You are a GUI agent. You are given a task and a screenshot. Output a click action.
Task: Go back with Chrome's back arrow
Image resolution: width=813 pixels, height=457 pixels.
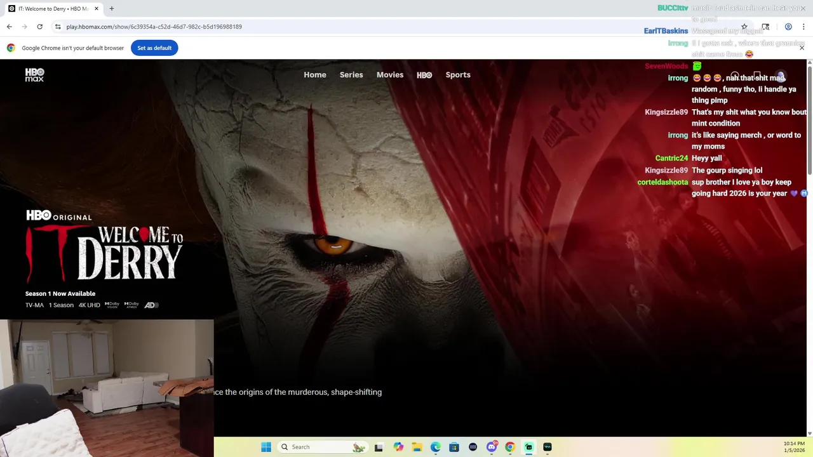click(x=9, y=27)
